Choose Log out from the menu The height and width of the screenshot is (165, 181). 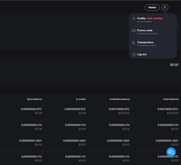coord(153,54)
